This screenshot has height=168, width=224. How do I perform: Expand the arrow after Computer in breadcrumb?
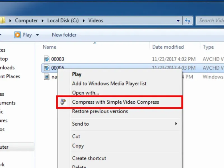click(43, 21)
